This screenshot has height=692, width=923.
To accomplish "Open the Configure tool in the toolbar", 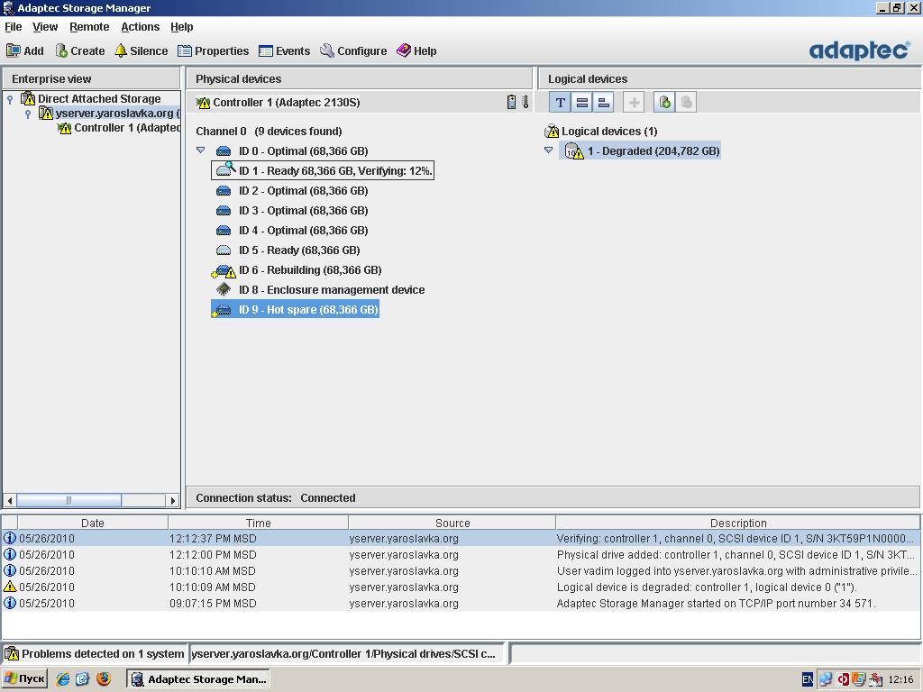I will point(352,51).
